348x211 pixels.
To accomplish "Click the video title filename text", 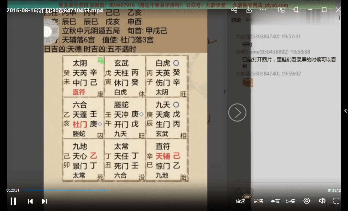I will pos(55,10).
